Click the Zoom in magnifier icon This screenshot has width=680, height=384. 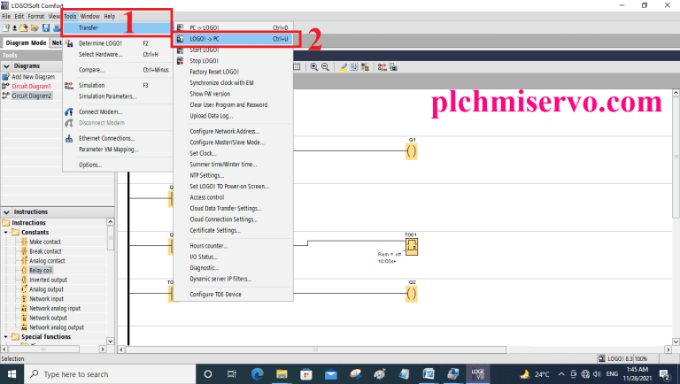[314, 67]
